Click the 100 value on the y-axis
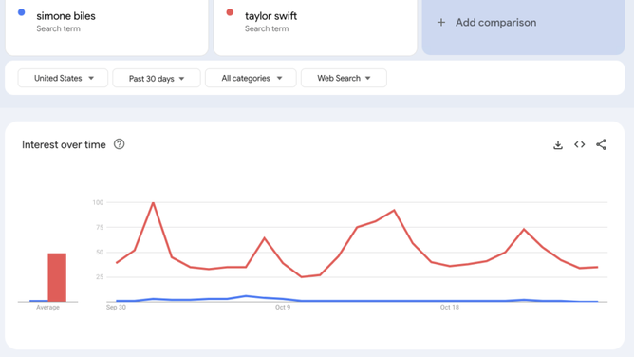The image size is (634, 357). pyautogui.click(x=98, y=202)
